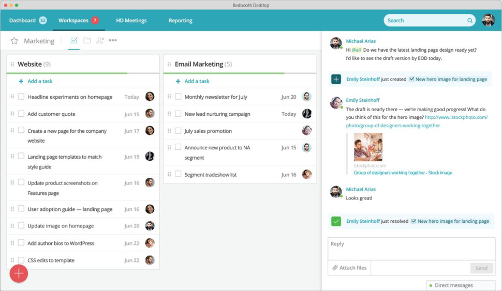Click the Email Marketing list drag handle
The image size is (502, 291).
click(x=169, y=64)
